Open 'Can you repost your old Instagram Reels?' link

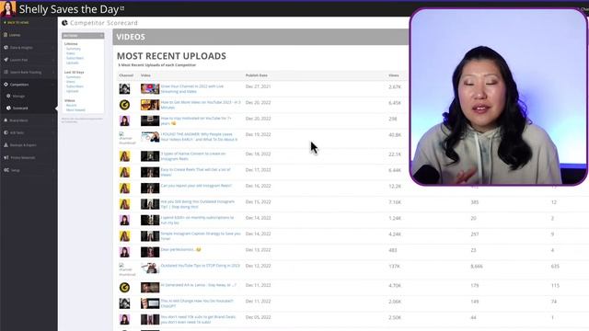pos(196,186)
